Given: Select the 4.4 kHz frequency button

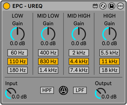Looking at the screenshot, I should point(79,61).
